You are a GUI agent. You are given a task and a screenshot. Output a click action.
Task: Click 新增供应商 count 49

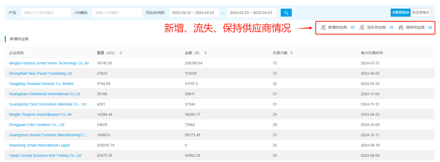[352, 27]
